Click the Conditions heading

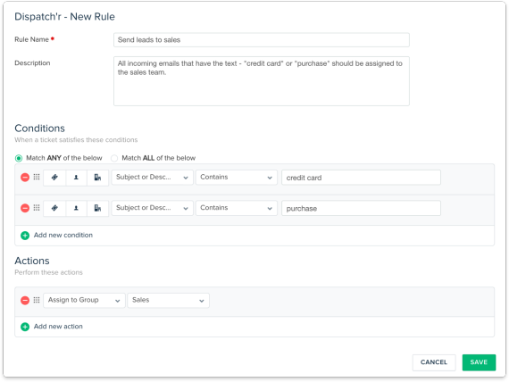(39, 129)
